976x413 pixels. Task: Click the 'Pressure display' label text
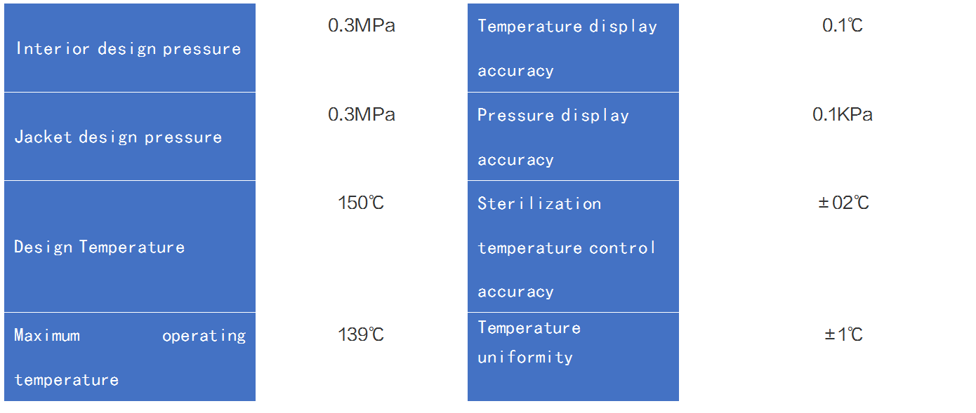click(553, 116)
